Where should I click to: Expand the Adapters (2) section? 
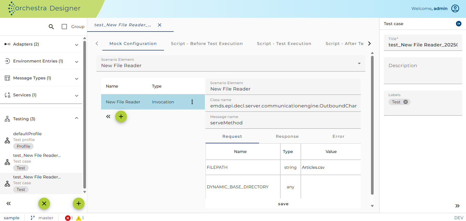click(x=77, y=45)
